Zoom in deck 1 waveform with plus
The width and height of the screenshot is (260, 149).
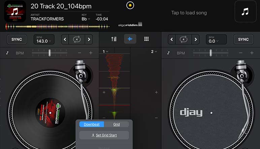point(104,92)
